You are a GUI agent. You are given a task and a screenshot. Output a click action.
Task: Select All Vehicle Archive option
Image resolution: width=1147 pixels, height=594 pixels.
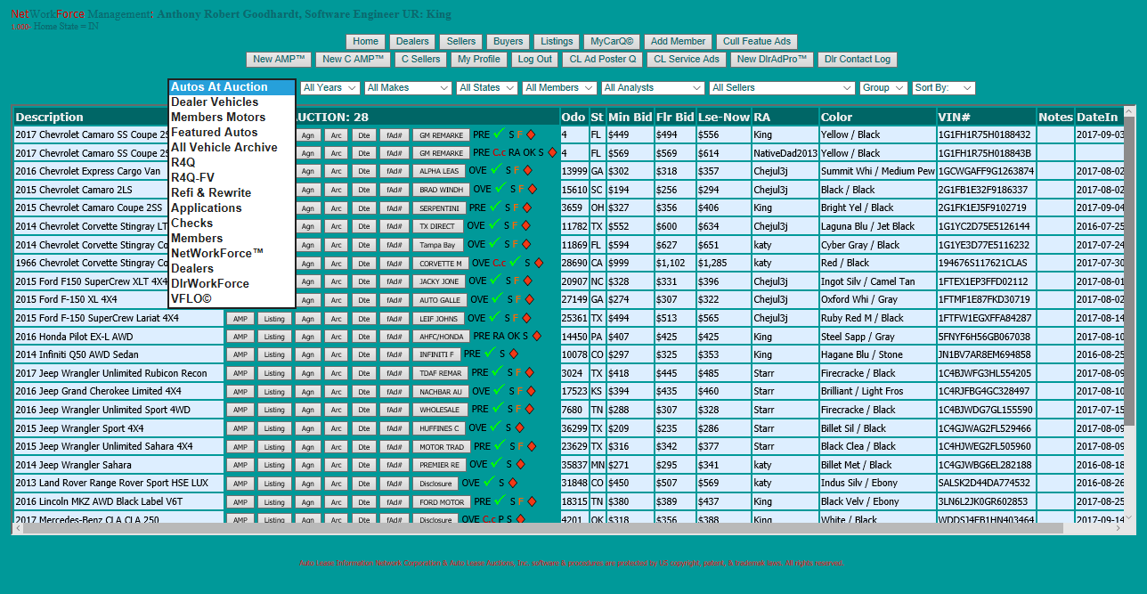[232, 148]
